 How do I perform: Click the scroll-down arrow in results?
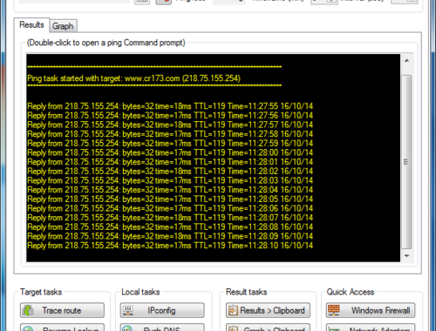tap(406, 256)
